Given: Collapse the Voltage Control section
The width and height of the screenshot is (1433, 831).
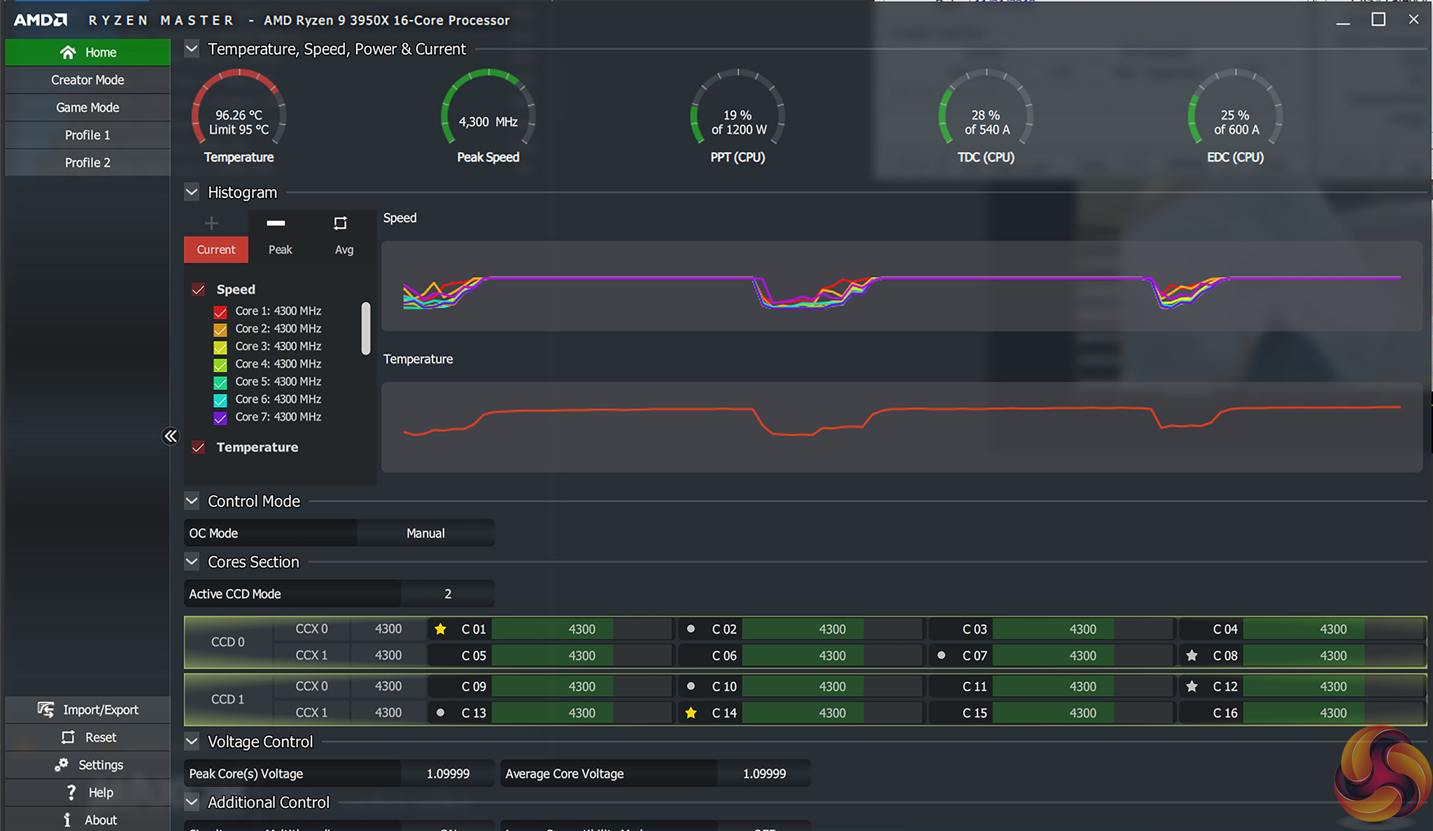Looking at the screenshot, I should click(192, 741).
